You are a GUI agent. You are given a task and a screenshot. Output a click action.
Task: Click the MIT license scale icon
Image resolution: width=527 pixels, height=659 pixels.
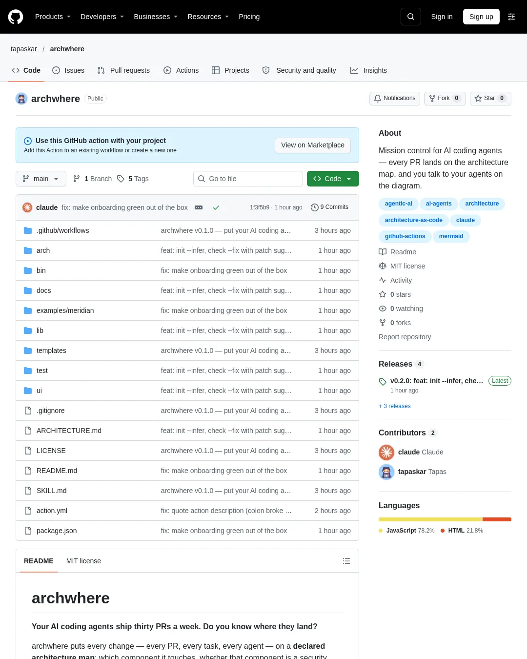pyautogui.click(x=383, y=266)
